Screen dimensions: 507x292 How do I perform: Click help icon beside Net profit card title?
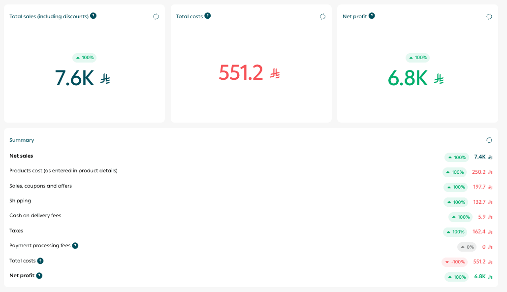(372, 16)
